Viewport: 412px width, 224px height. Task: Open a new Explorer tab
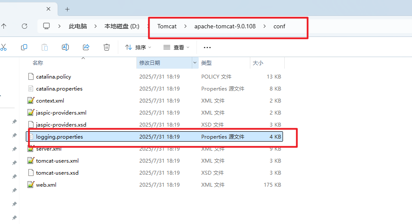tap(67, 9)
